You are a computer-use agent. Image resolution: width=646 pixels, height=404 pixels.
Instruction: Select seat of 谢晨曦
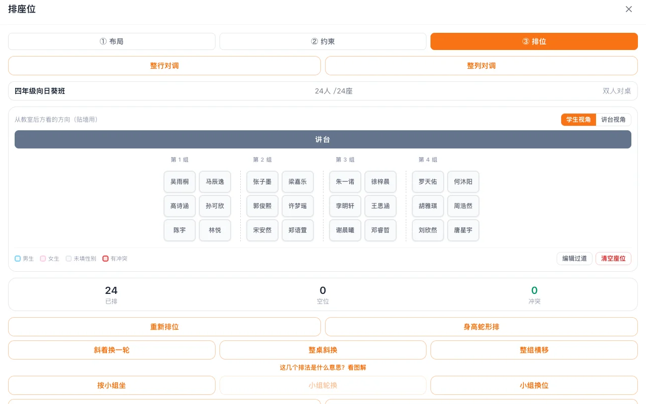[x=345, y=230]
